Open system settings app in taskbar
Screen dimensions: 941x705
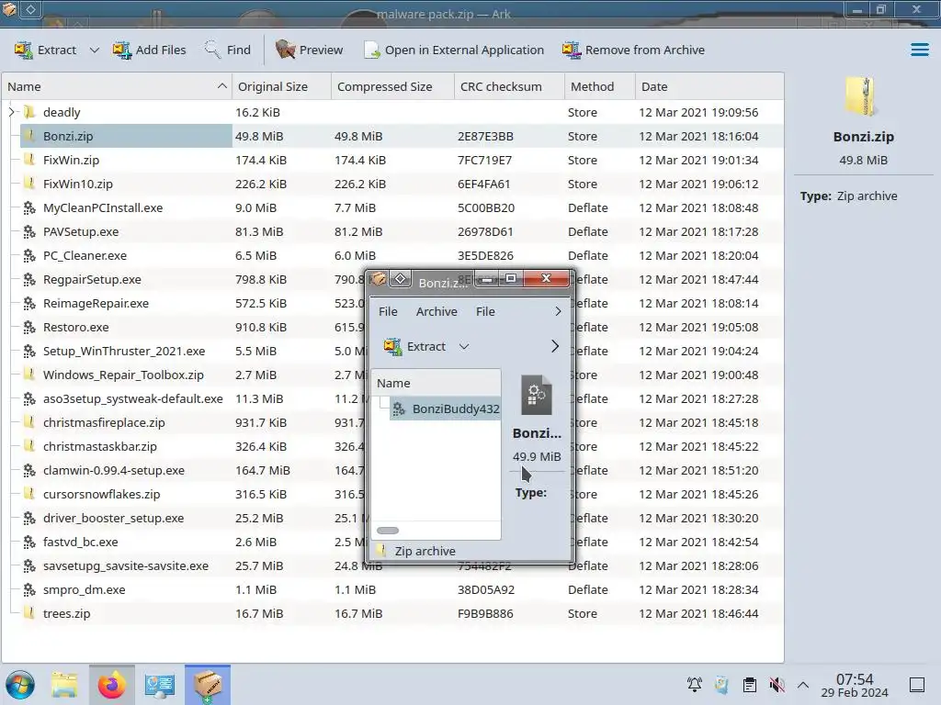click(x=159, y=685)
